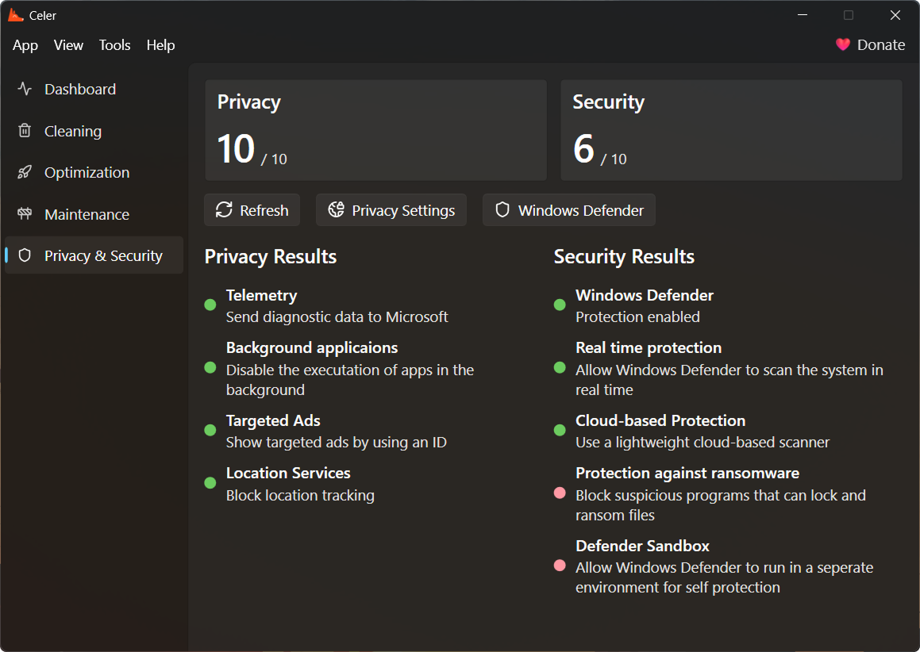Viewport: 920px width, 652px height.
Task: Click the Cleaning trash can icon
Action: tap(25, 131)
